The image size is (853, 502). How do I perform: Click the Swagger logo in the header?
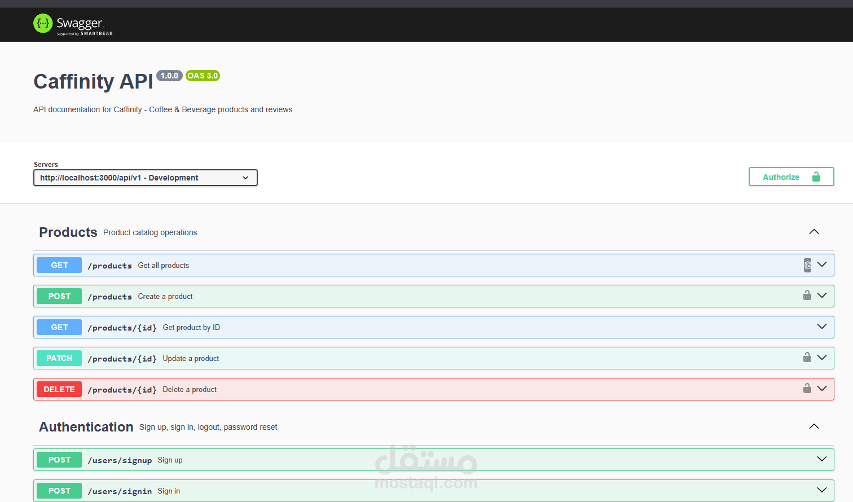click(73, 24)
